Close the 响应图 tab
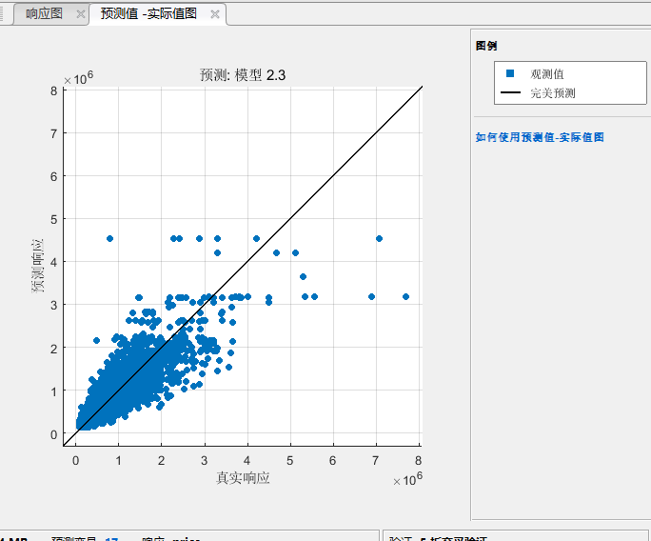Screen dimensions: 651x541 (80, 14)
